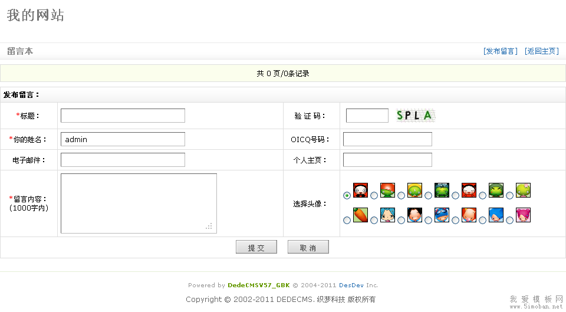This screenshot has height=312, width=566.
Task: Click the teal-haired girl avatar image
Action: [x=387, y=215]
